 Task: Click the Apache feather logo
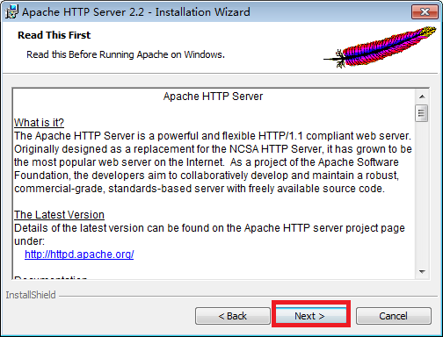pos(380,47)
